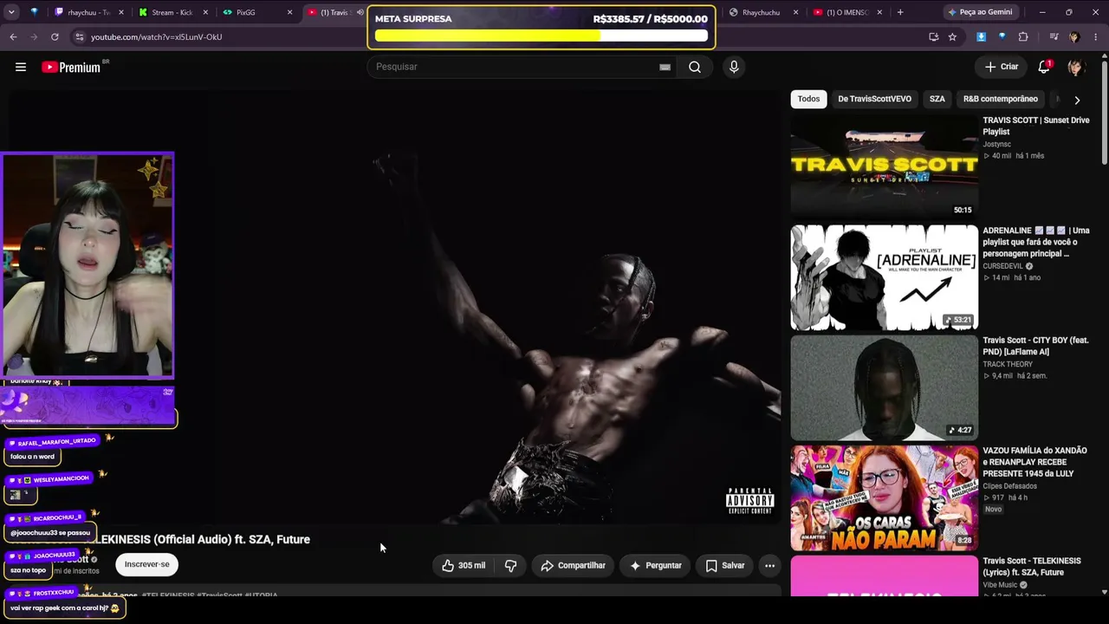This screenshot has height=624, width=1109.
Task: Close the Rhaychuchu tab
Action: coord(795,12)
